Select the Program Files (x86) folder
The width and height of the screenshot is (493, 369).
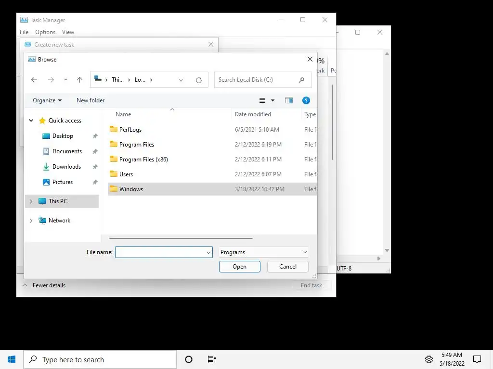[143, 160]
